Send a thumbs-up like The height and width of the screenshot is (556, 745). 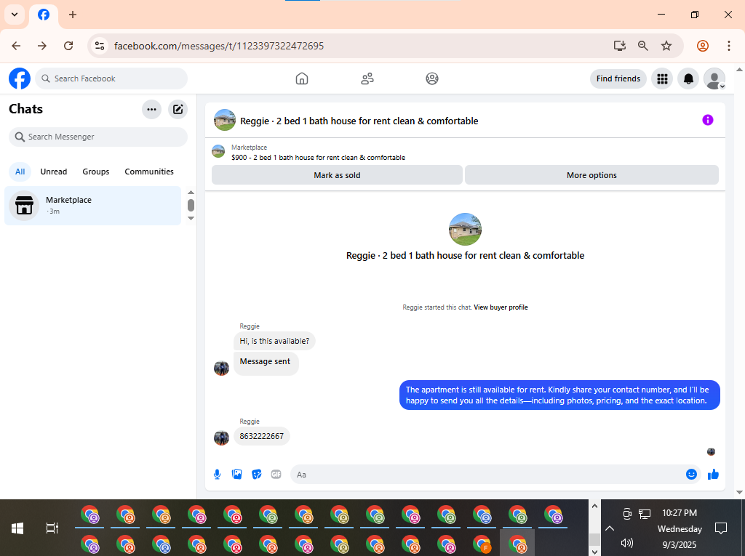[x=713, y=475]
